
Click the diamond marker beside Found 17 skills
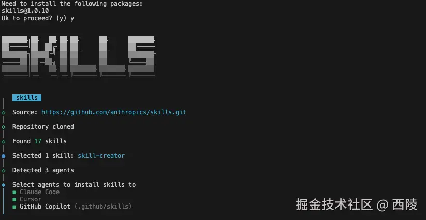point(3,141)
